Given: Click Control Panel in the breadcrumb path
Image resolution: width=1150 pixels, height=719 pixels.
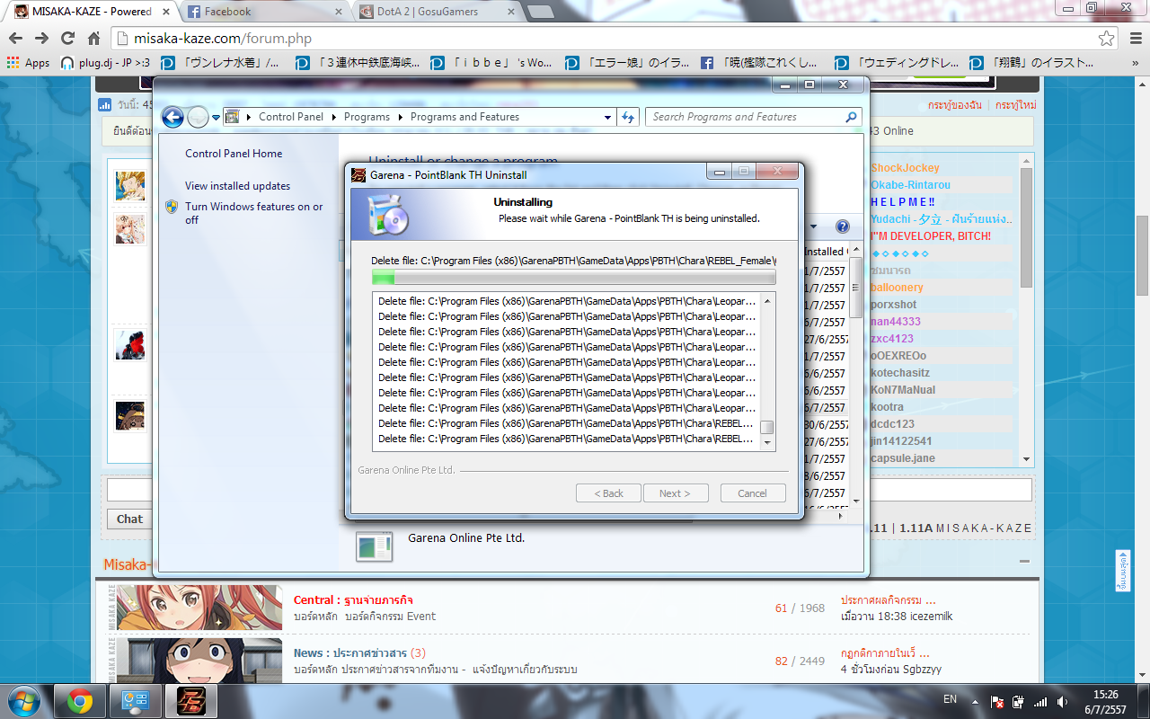Looking at the screenshot, I should pyautogui.click(x=291, y=117).
